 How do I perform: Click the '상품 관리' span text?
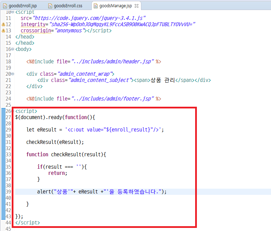click(163, 80)
